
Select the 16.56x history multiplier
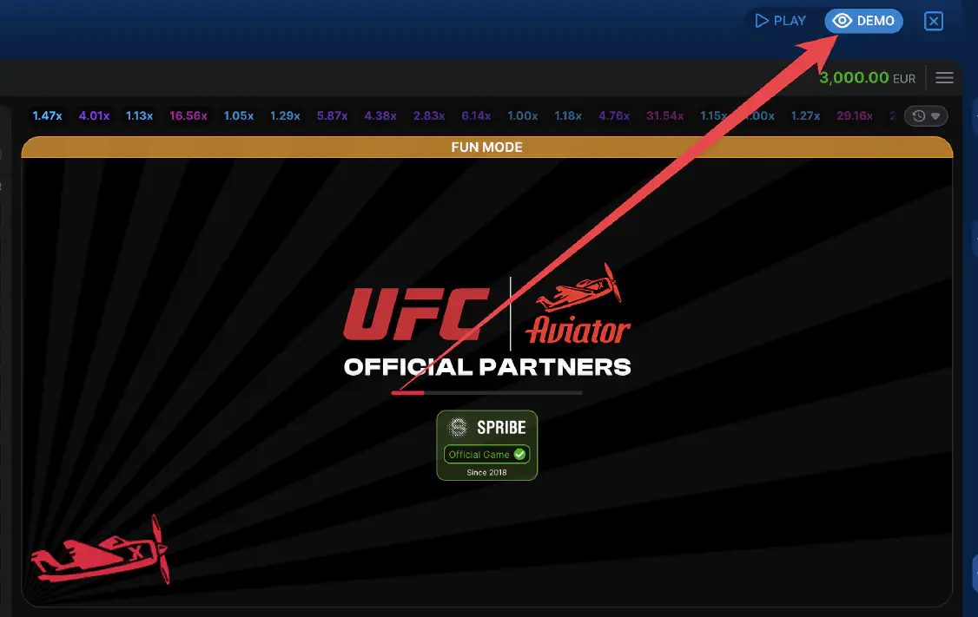coord(188,116)
